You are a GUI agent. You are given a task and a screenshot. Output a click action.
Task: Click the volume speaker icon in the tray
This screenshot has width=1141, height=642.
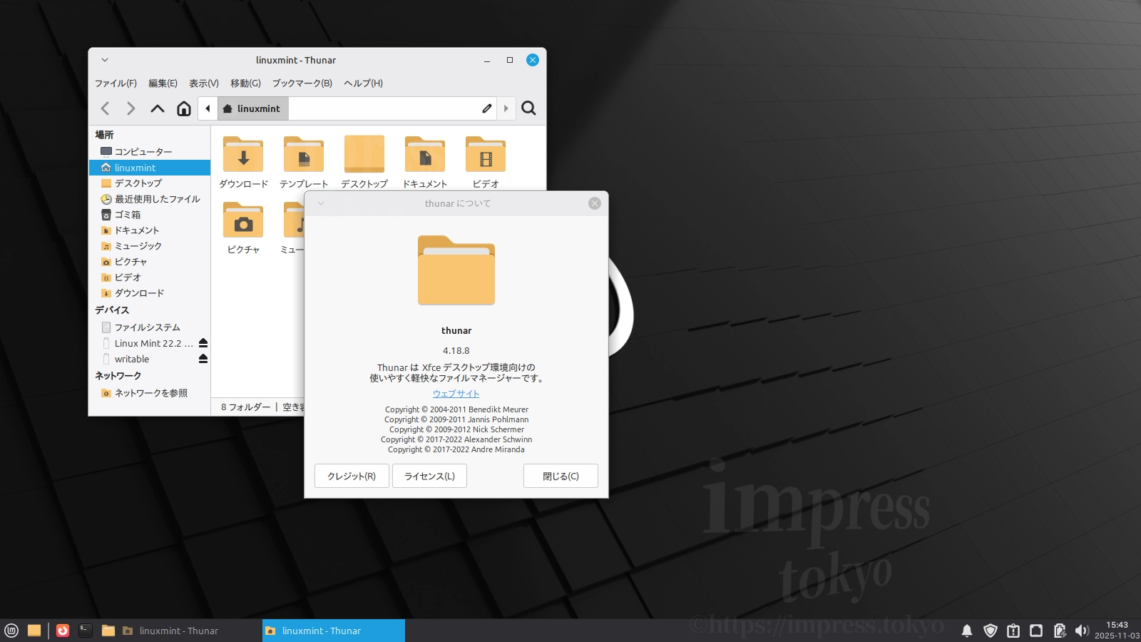(1082, 631)
